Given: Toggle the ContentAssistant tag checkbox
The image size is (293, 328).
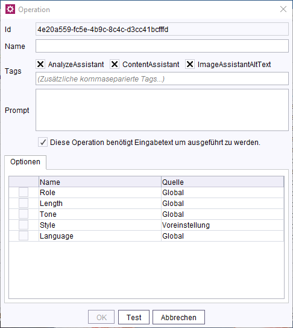Looking at the screenshot, I should point(115,64).
